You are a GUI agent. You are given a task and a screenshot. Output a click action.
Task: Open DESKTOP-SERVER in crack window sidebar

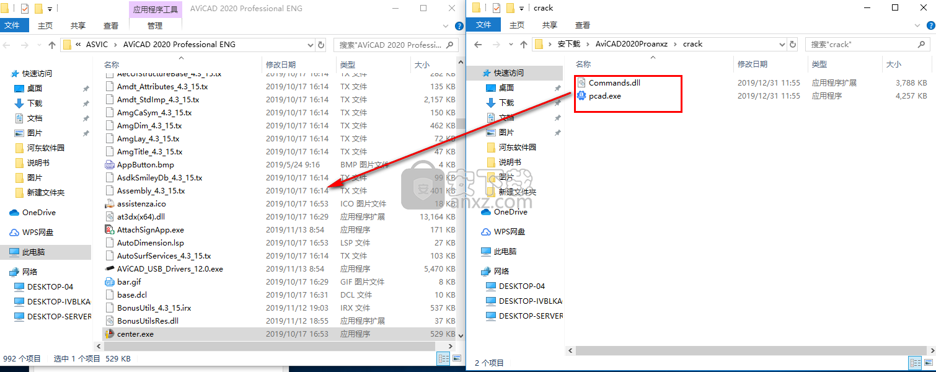pos(531,316)
